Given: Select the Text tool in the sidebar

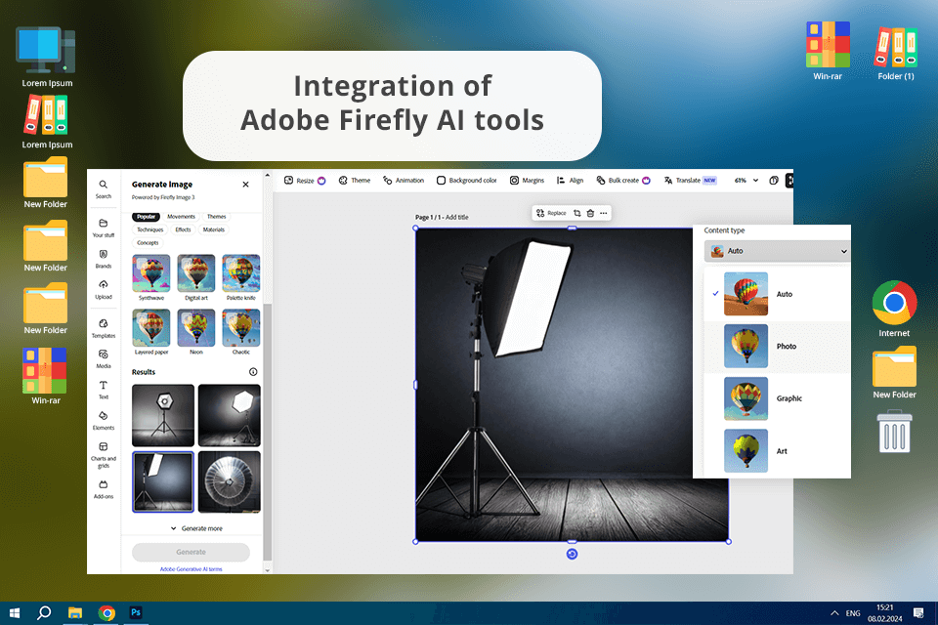Looking at the screenshot, I should (104, 390).
